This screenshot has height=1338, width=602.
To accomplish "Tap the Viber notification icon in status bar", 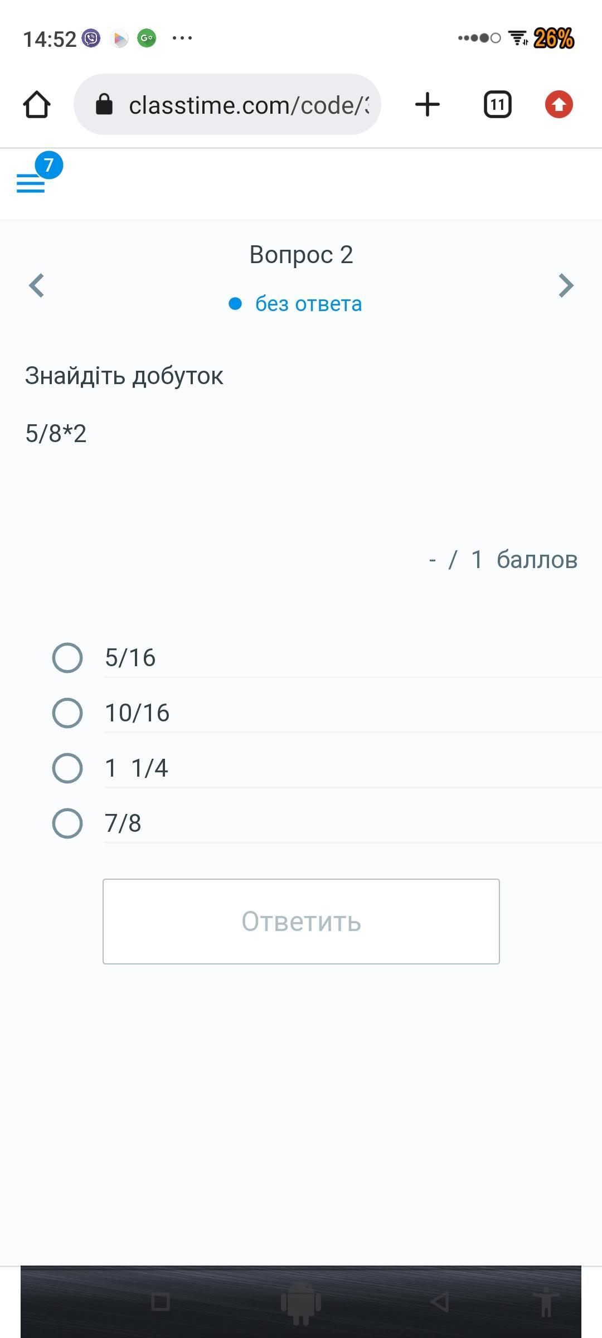I will point(91,38).
